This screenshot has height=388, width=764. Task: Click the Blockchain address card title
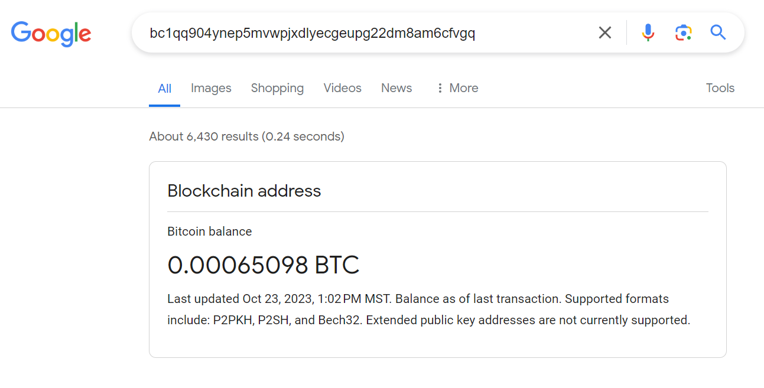pyautogui.click(x=244, y=190)
